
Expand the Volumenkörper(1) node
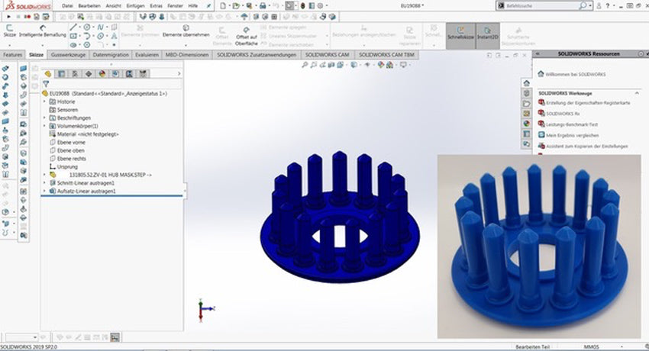point(44,126)
